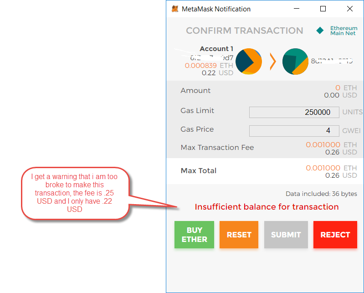
Task: Click the 'CONFIRM TRANSACTION' heading
Action: [x=245, y=31]
